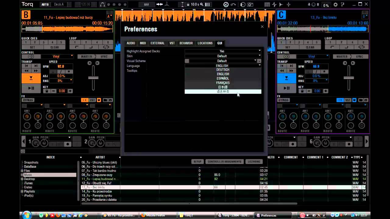Screen dimensions: 390x219
Task: Expand the Playlists tree node
Action: coord(22,191)
